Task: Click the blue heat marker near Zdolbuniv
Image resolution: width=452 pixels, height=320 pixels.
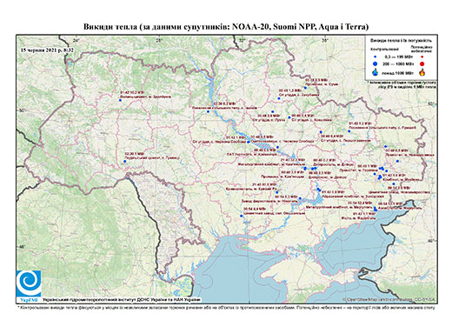Action: click(x=120, y=100)
